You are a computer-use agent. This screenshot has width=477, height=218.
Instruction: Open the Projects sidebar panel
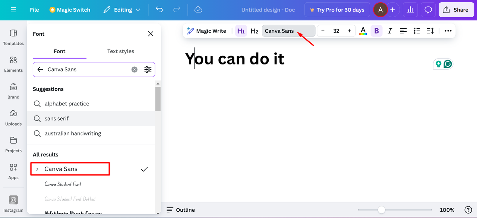coord(13,145)
